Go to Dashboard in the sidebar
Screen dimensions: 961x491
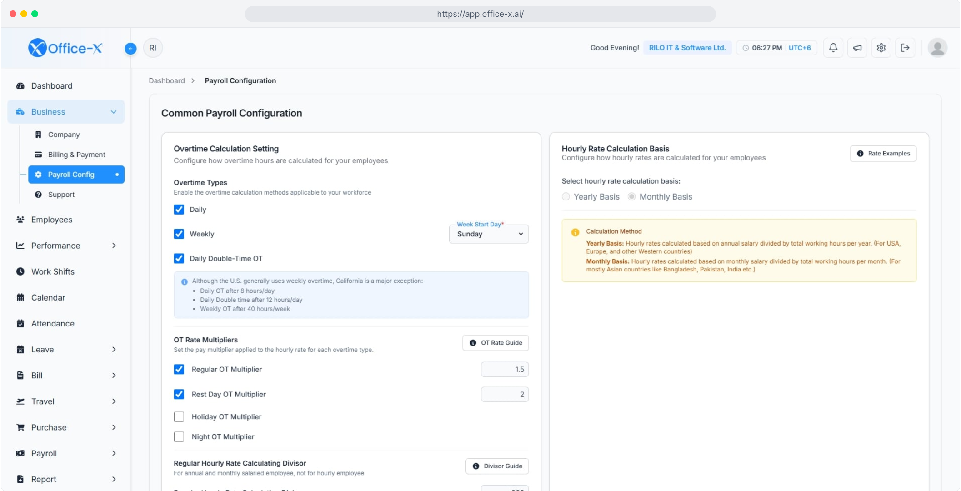[x=66, y=86]
